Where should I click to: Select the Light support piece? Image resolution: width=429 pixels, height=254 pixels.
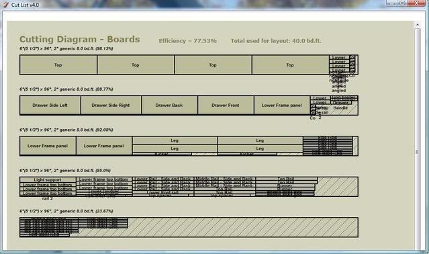[48, 180]
